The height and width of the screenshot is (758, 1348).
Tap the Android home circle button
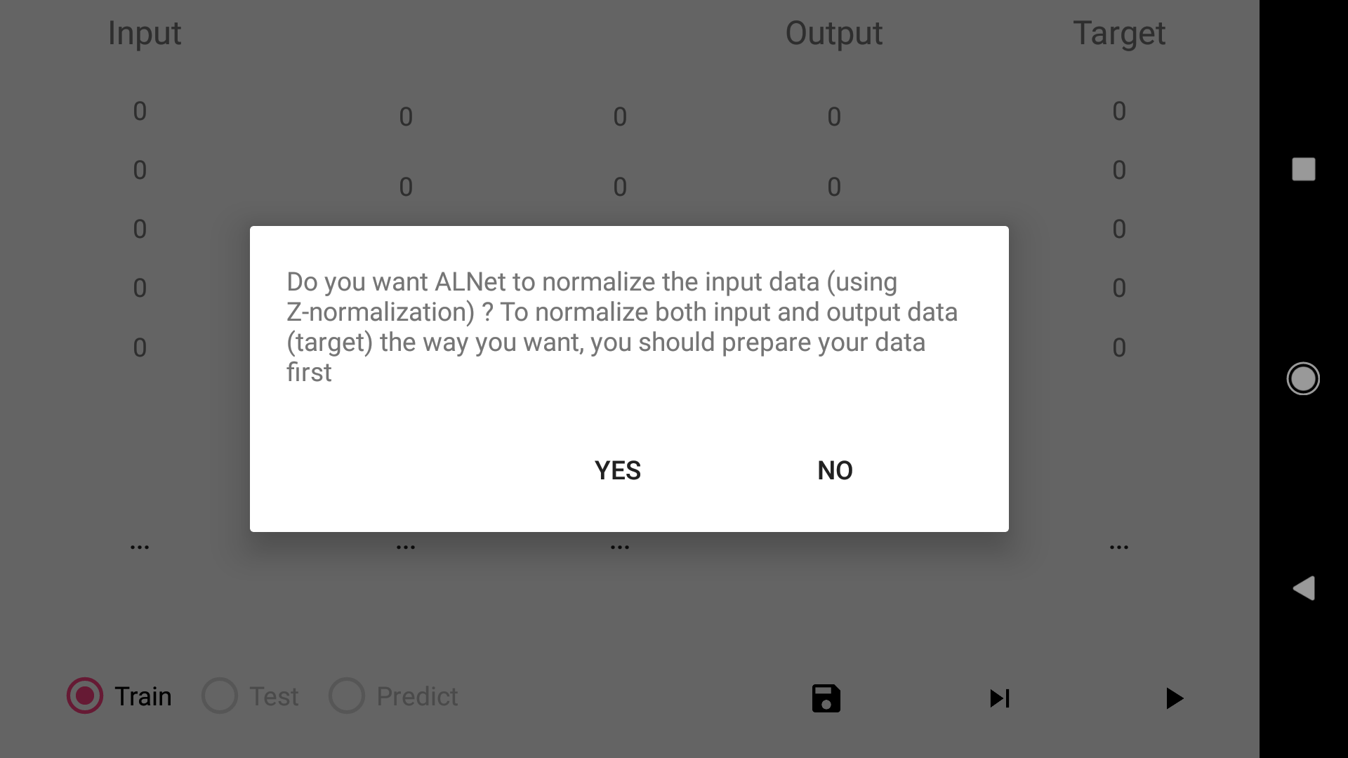tap(1303, 379)
